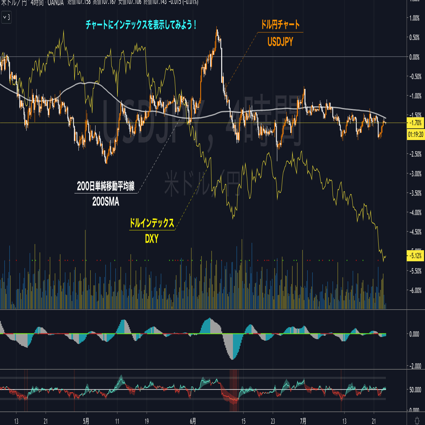Click the 7月 date on time axis

[x=303, y=421]
